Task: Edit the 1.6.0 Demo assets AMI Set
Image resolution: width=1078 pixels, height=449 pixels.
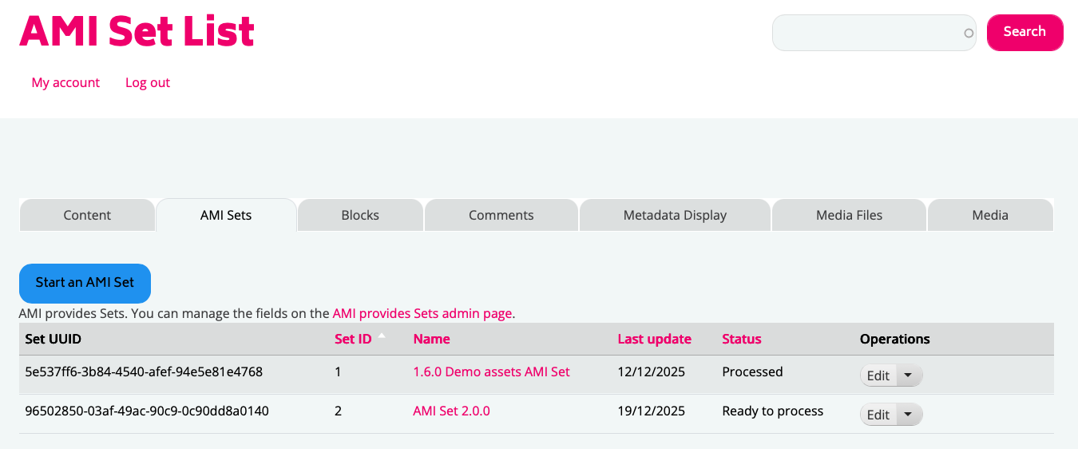Action: coord(878,375)
